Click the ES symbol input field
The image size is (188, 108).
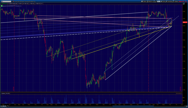(x=6, y=1)
